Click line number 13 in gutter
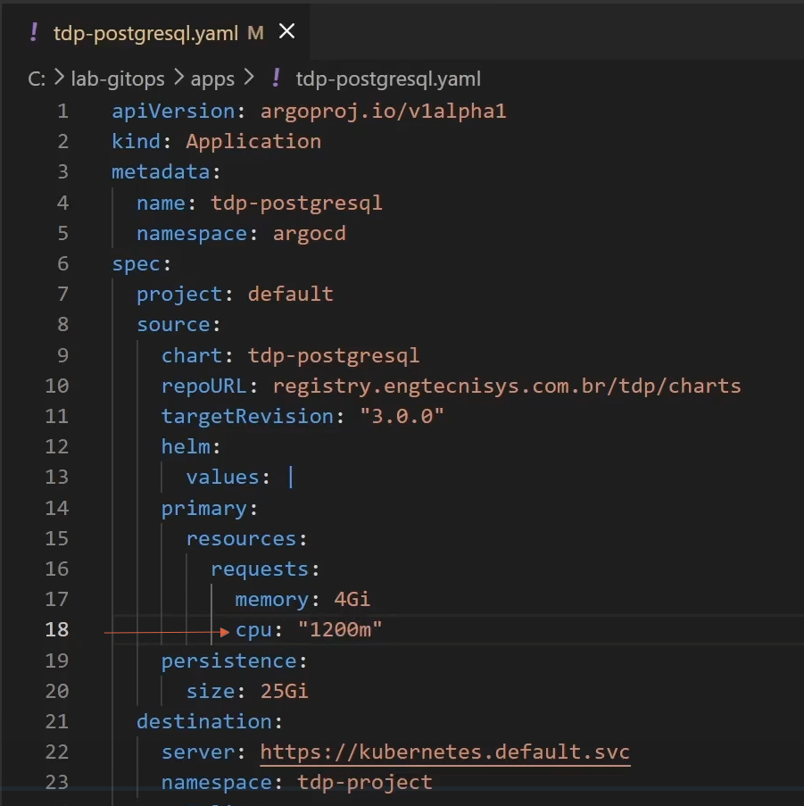 point(56,477)
